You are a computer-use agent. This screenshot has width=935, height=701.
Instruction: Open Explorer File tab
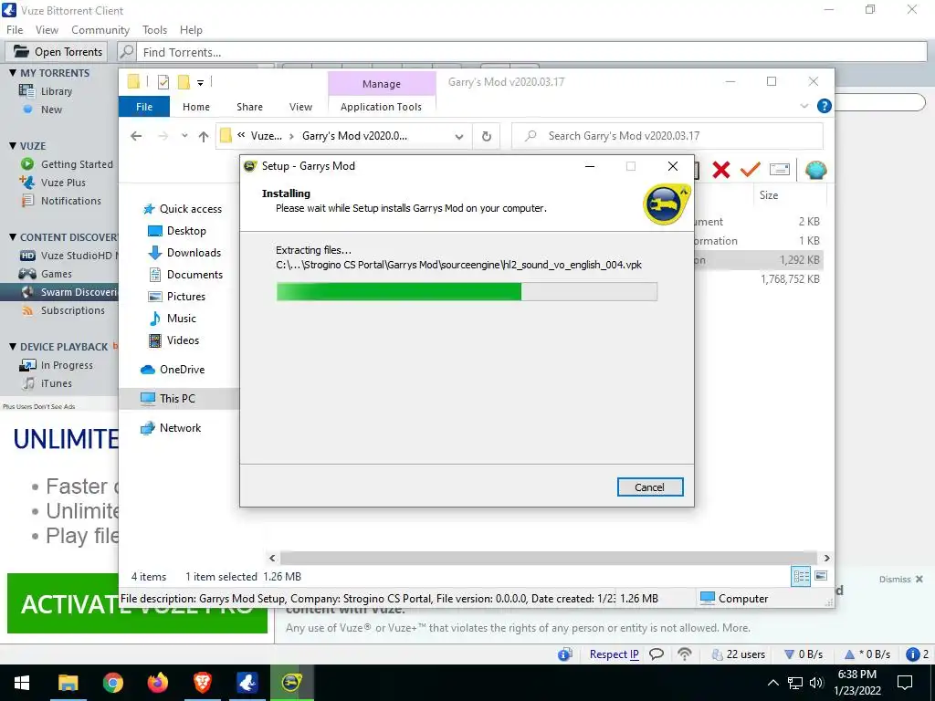(144, 107)
